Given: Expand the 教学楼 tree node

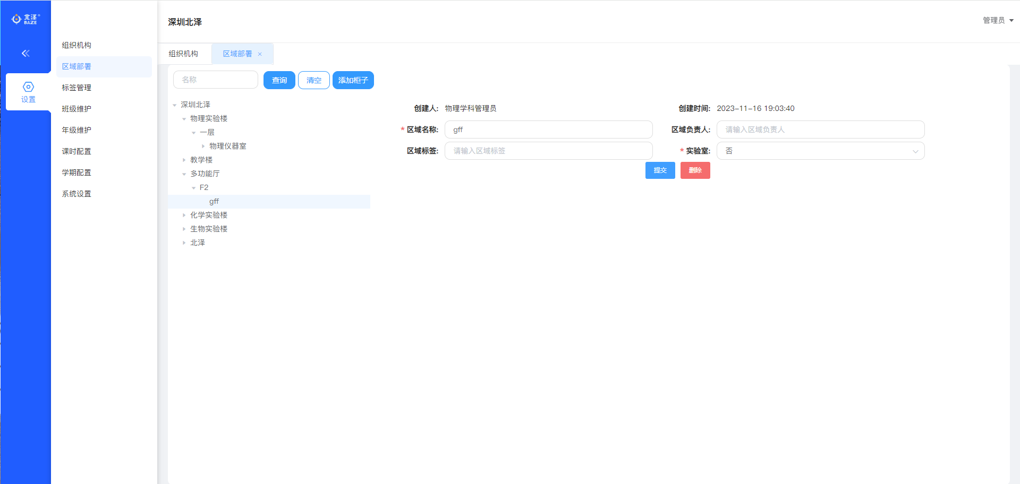Looking at the screenshot, I should [x=184, y=160].
